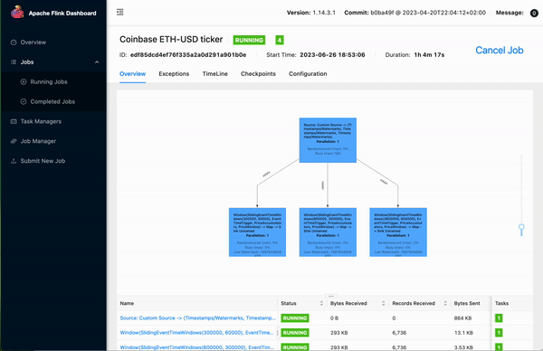Click the Task Managers icon

point(14,121)
